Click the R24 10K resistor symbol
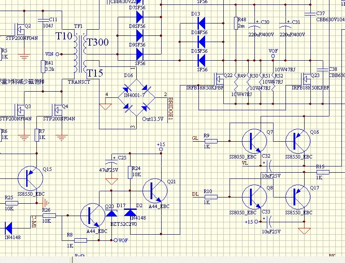 (x=130, y=172)
